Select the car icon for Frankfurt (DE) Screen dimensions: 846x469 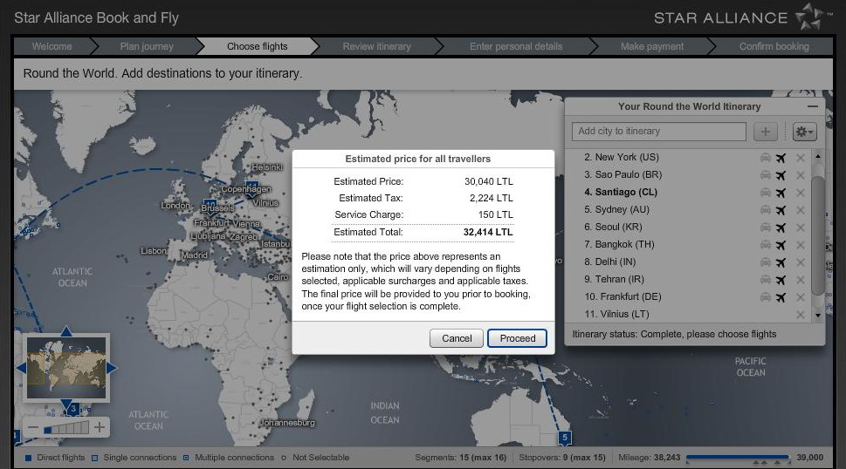[x=765, y=297]
